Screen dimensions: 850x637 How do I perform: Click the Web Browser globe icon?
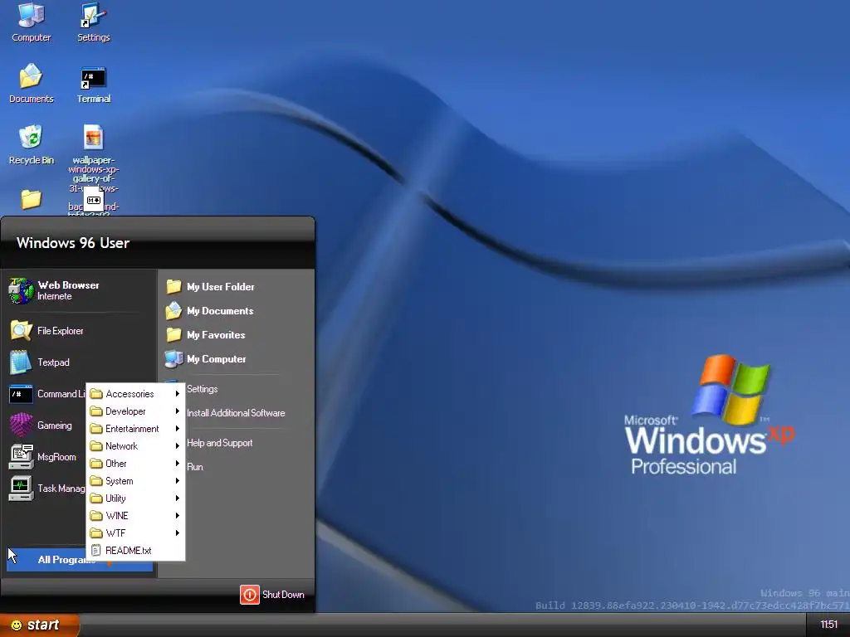coord(21,290)
